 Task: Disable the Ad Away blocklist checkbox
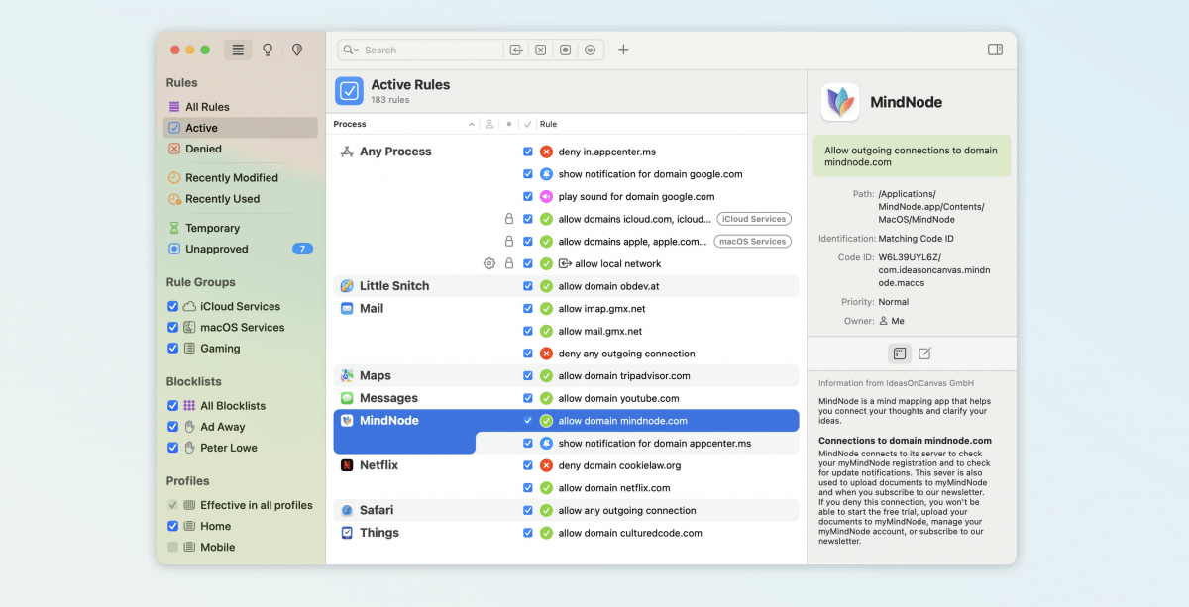coord(173,427)
